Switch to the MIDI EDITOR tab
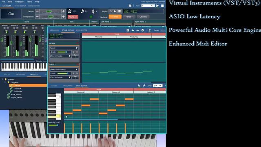Screen dimensions: 261x147 [x=82, y=86]
